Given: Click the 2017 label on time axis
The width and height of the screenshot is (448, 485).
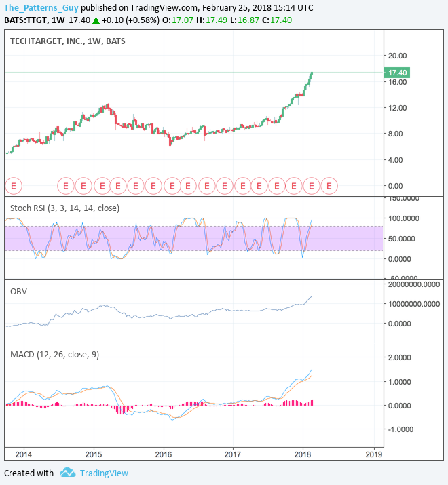Looking at the screenshot, I should [x=233, y=454].
